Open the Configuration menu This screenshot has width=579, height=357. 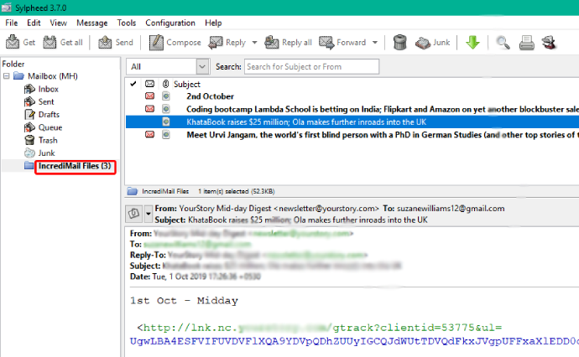[170, 23]
